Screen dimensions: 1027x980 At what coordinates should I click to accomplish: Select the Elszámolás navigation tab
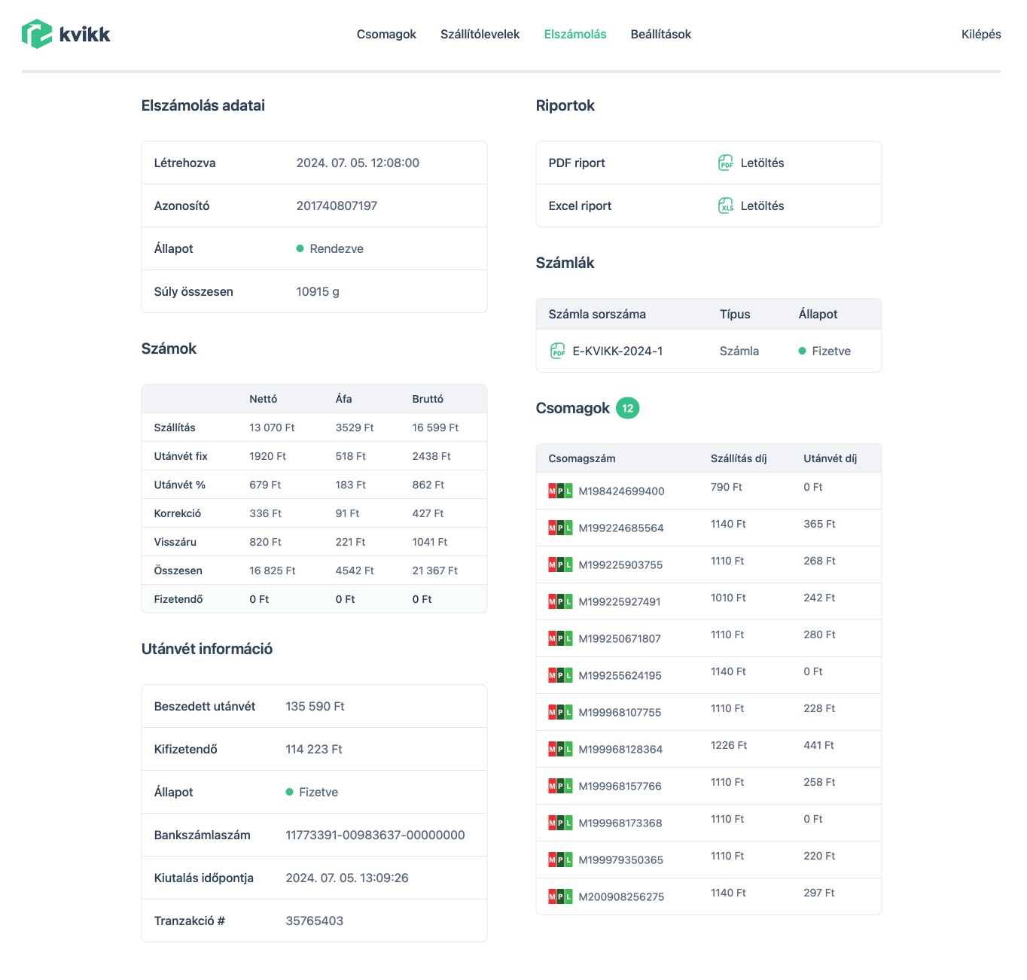(x=574, y=34)
